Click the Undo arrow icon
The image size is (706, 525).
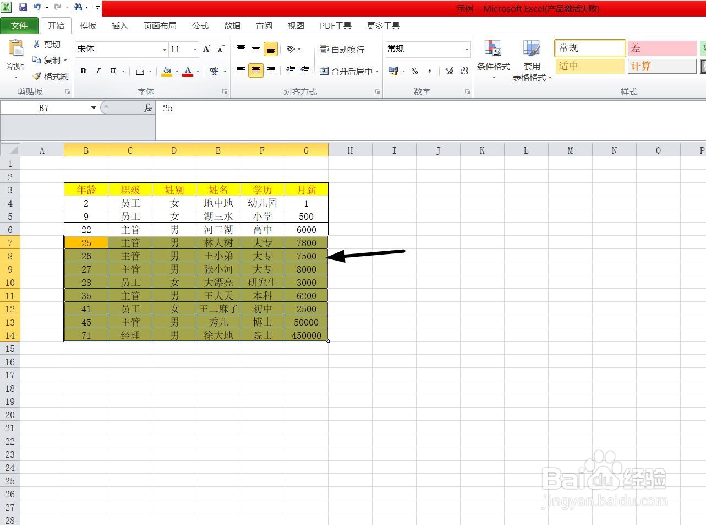click(37, 8)
